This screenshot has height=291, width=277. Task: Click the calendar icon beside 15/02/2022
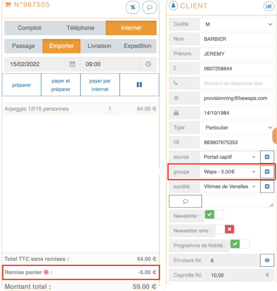pos(72,64)
